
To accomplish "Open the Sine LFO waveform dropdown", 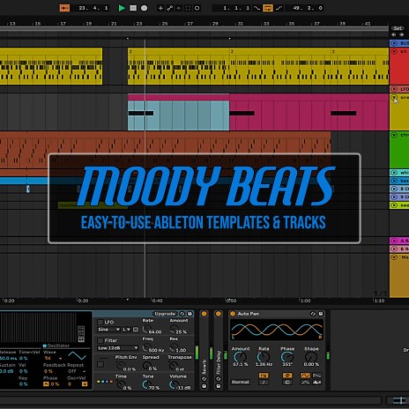I will tap(108, 330).
